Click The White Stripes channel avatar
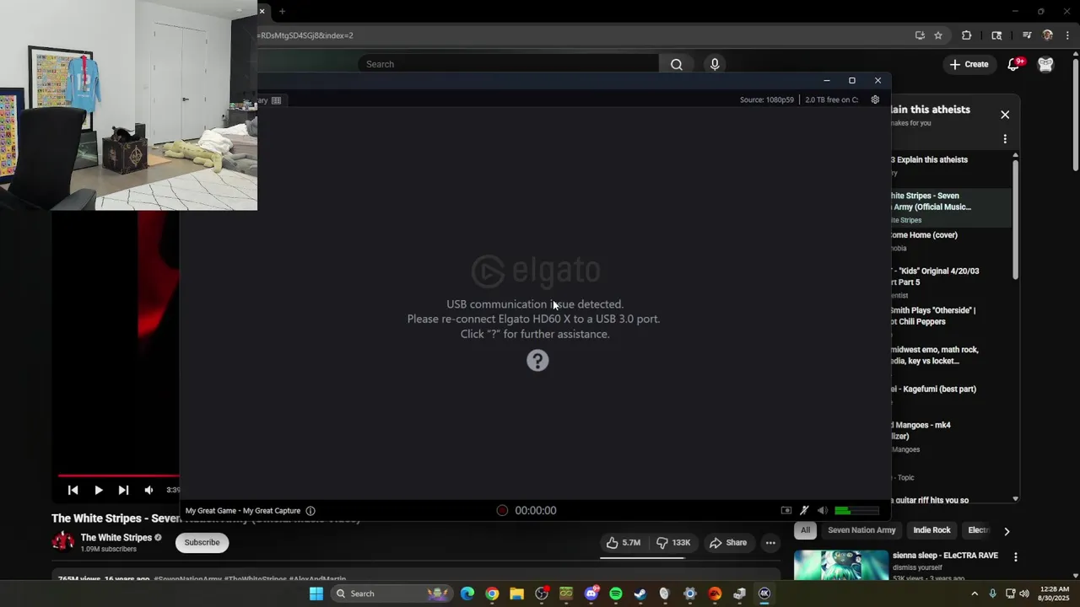 pyautogui.click(x=63, y=542)
